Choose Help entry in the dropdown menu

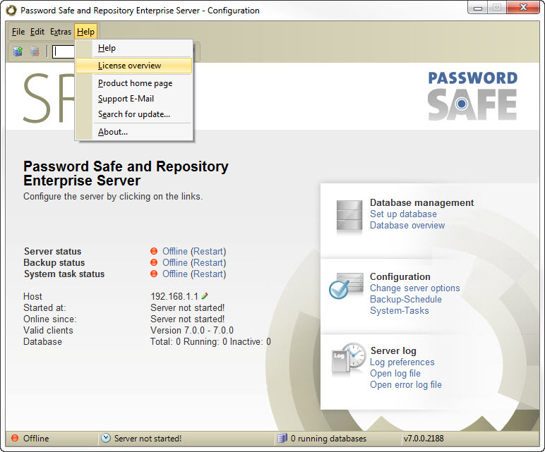pyautogui.click(x=134, y=48)
